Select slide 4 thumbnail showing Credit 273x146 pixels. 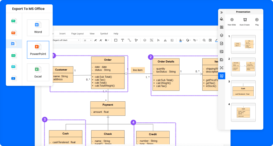tap(243, 112)
